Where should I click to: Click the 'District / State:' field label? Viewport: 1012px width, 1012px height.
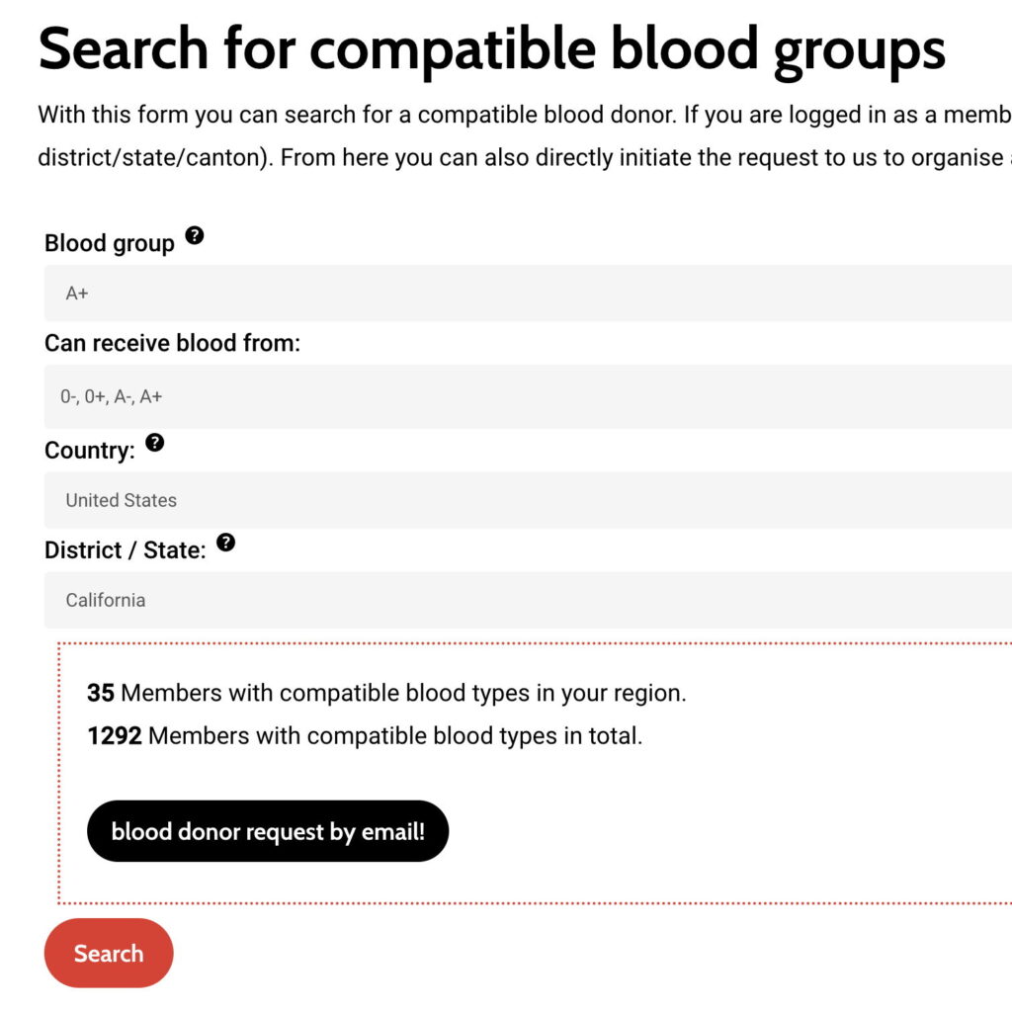click(126, 550)
